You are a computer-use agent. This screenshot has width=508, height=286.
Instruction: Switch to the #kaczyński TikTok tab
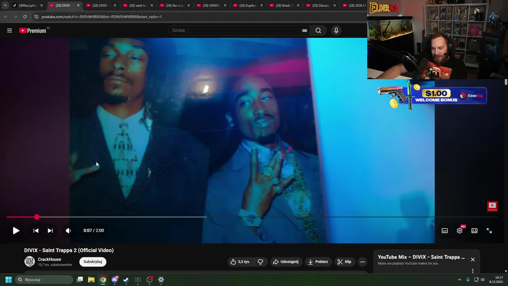(28, 6)
